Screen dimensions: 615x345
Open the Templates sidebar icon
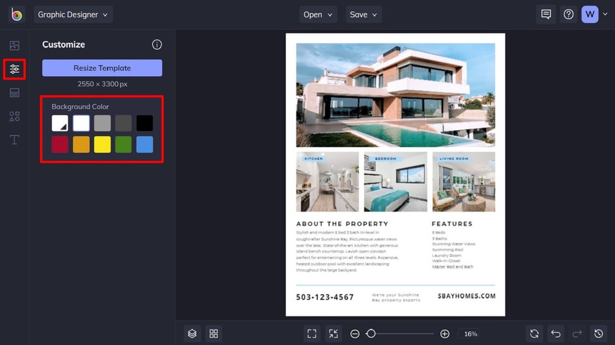[14, 92]
